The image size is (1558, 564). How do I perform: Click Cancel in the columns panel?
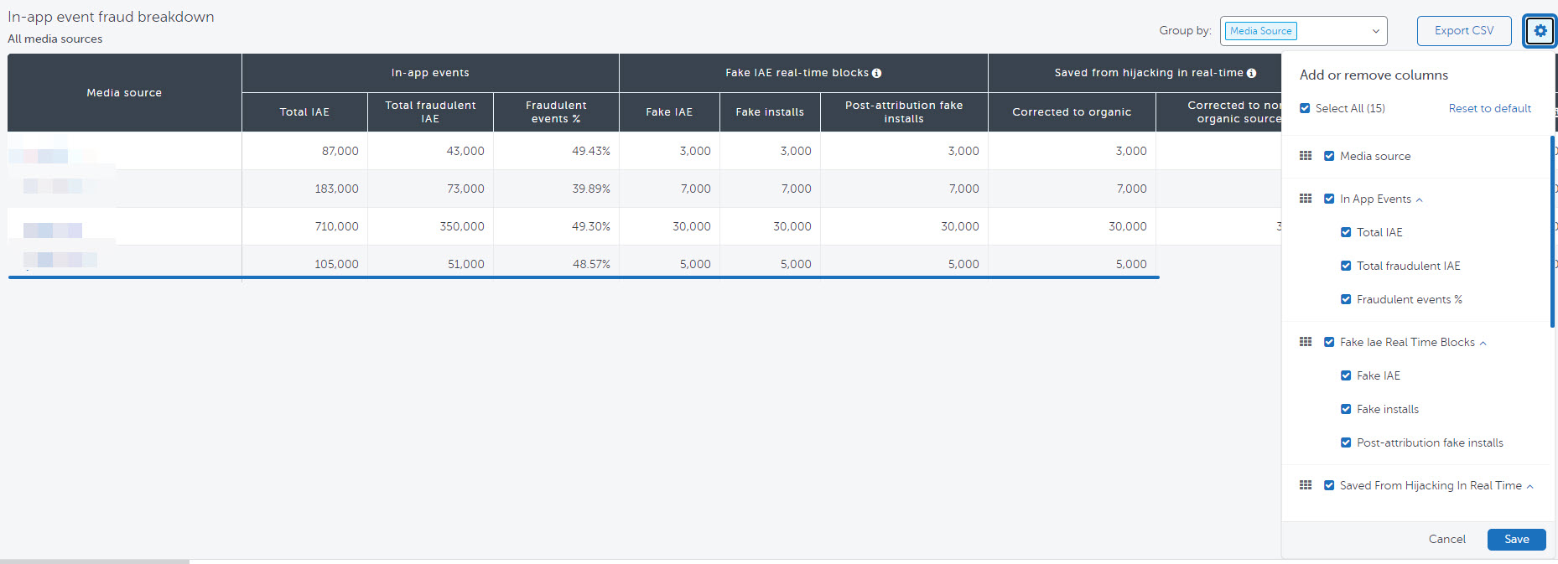pyautogui.click(x=1446, y=540)
